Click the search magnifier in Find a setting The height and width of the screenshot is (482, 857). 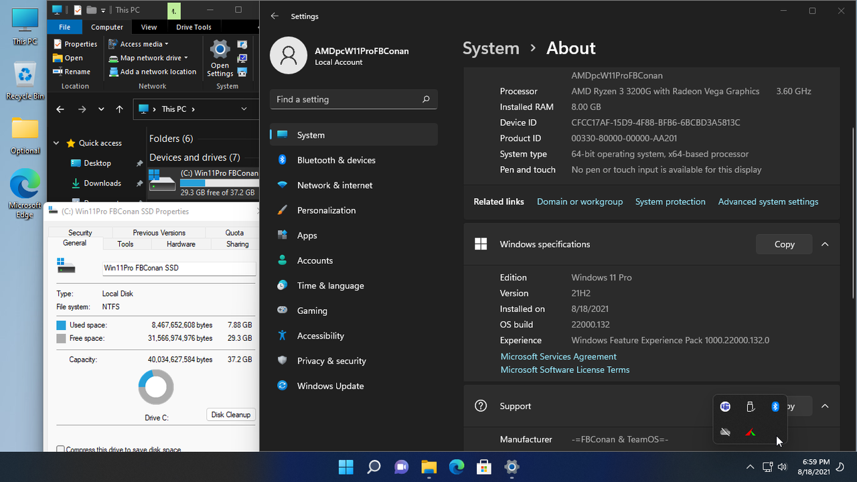click(x=426, y=99)
